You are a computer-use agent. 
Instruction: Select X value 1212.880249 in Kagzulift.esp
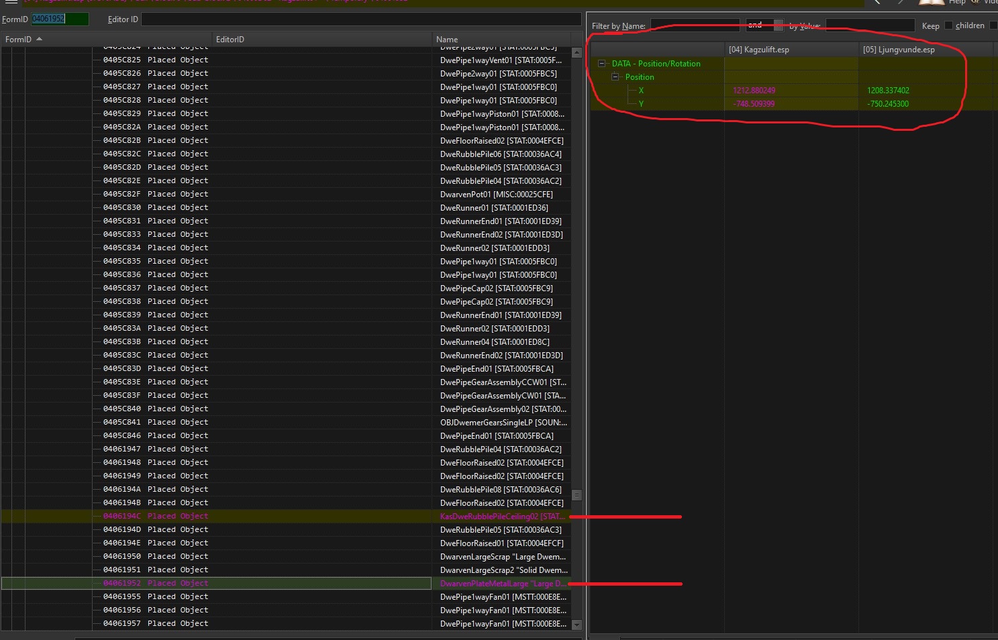point(754,91)
